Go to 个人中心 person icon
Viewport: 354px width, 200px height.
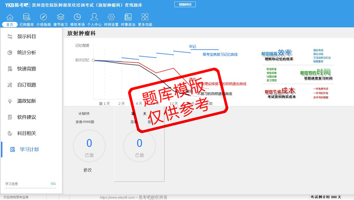click(x=94, y=17)
